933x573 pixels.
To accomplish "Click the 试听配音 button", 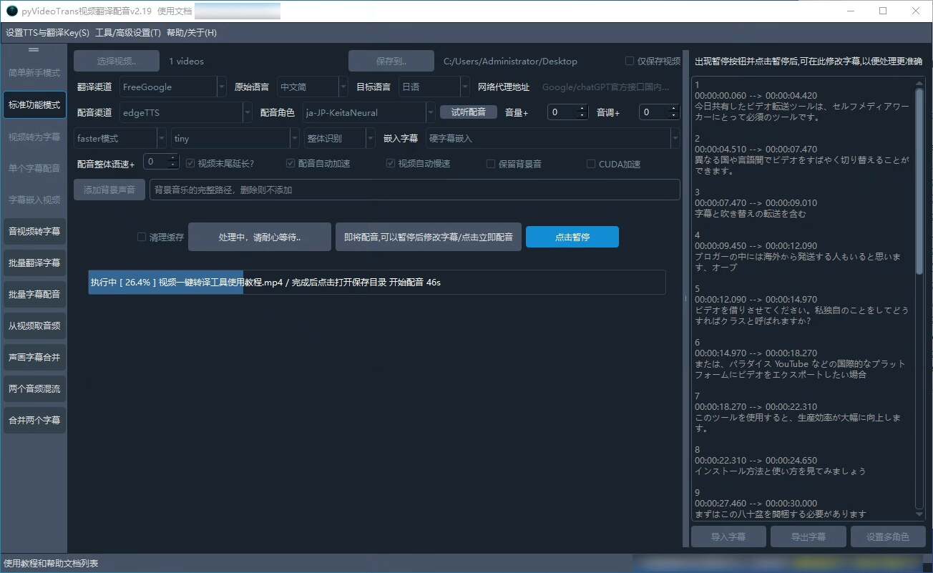I will click(x=468, y=112).
